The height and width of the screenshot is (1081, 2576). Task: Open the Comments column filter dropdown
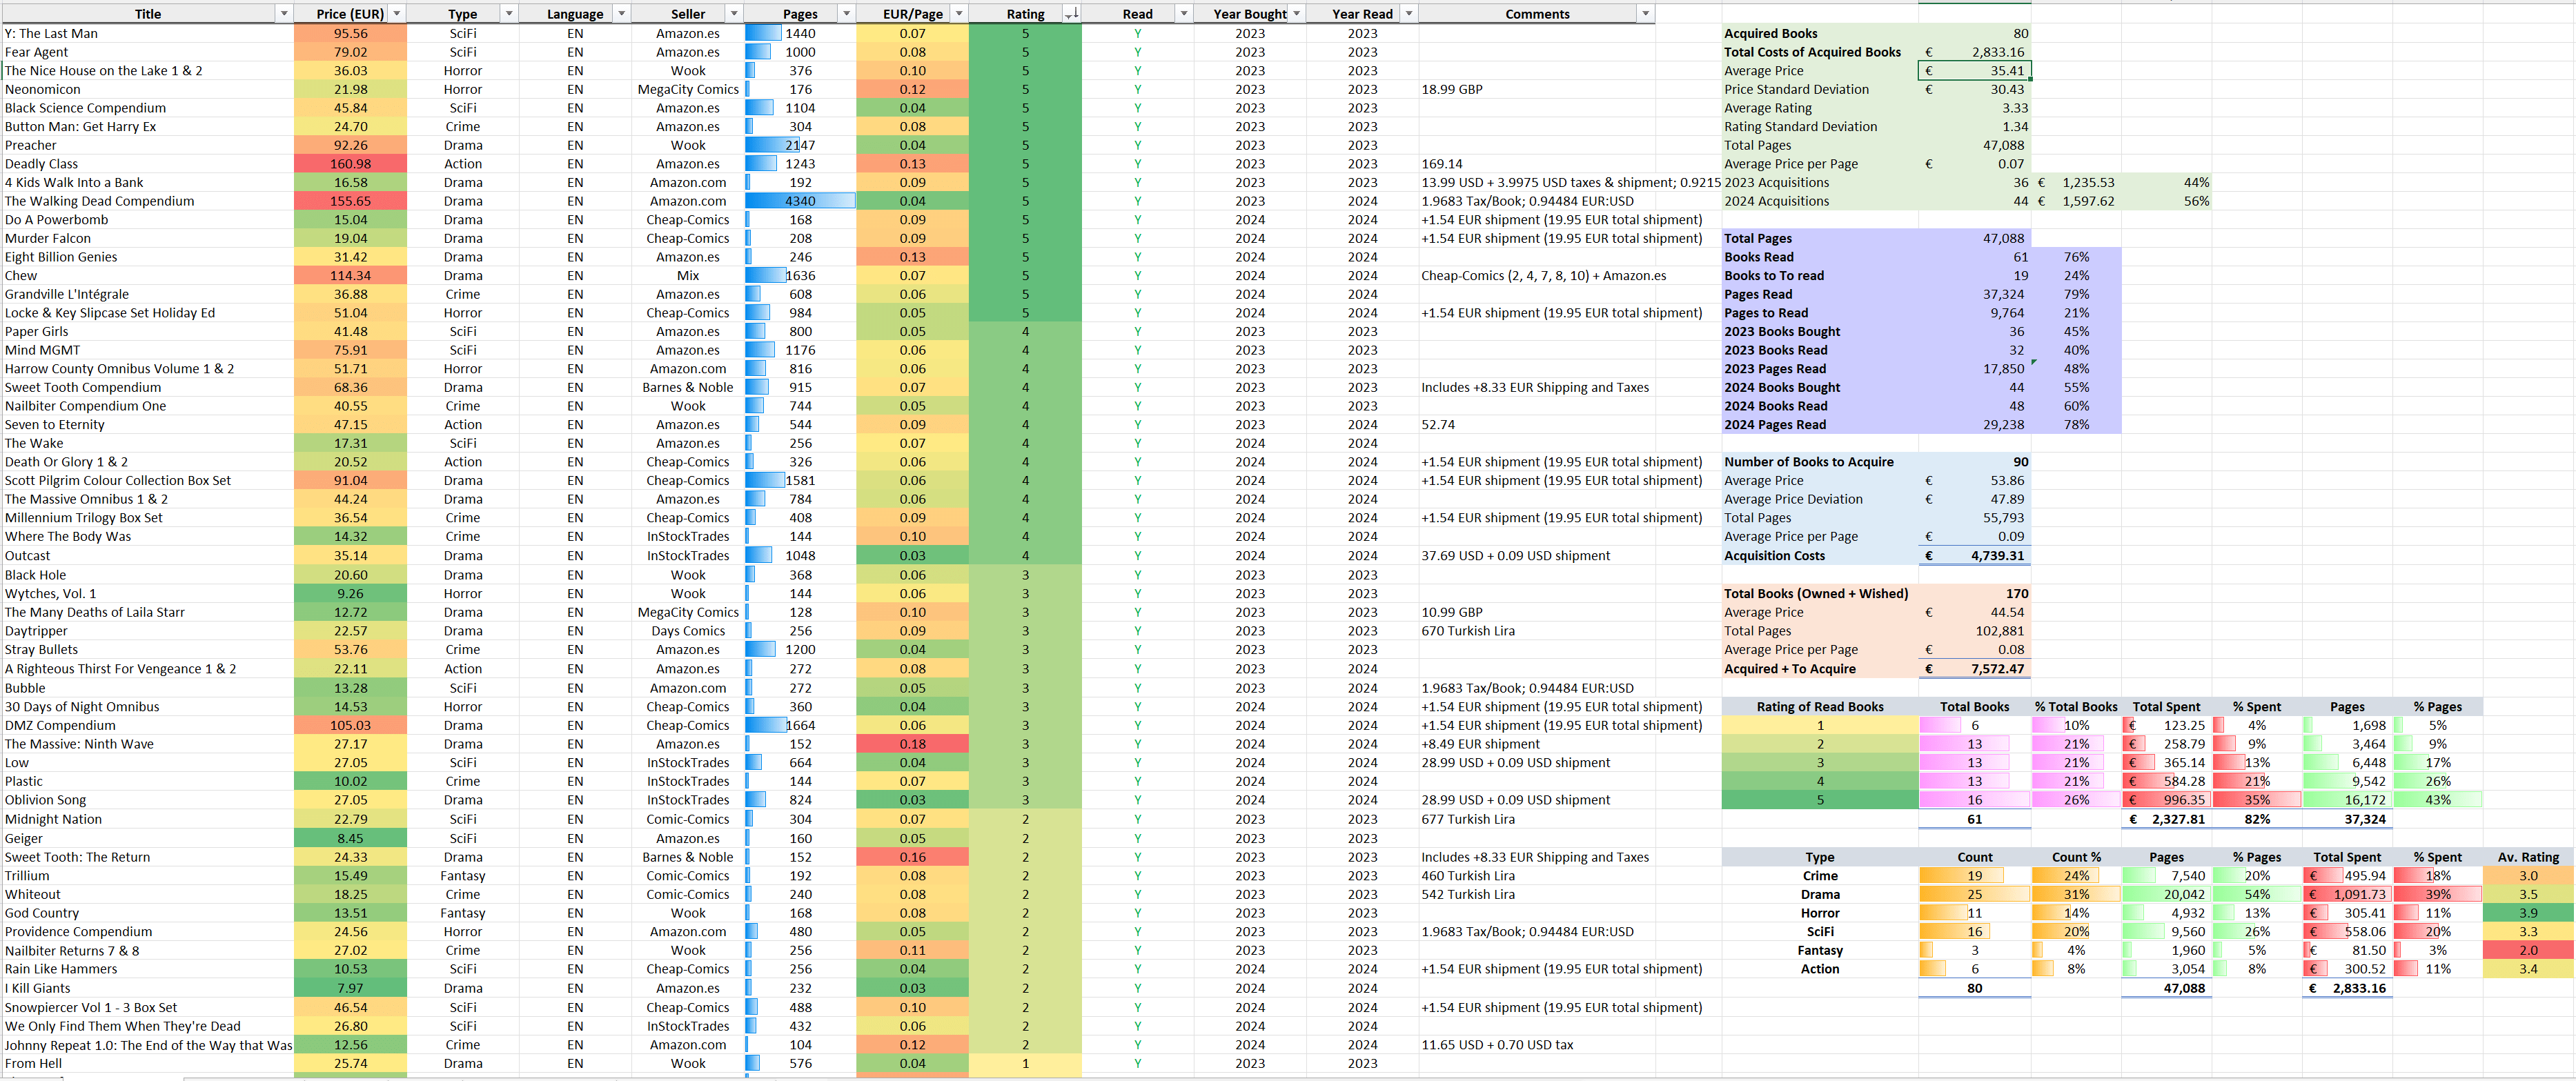(x=1645, y=14)
